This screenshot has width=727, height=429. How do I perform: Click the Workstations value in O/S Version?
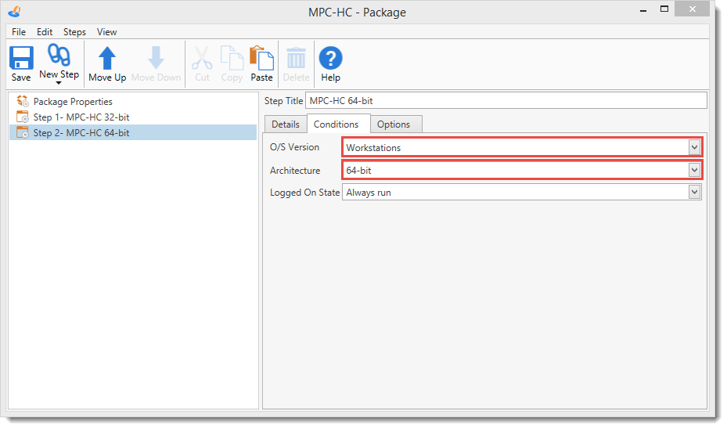point(373,148)
